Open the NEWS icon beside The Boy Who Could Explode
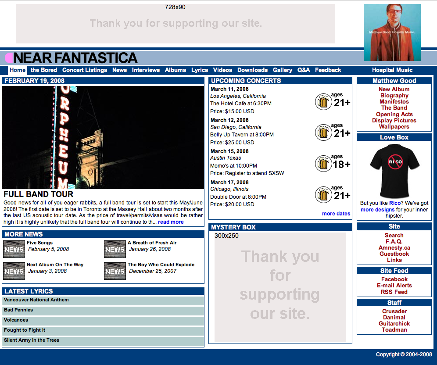The height and width of the screenshot is (365, 437). 115,271
